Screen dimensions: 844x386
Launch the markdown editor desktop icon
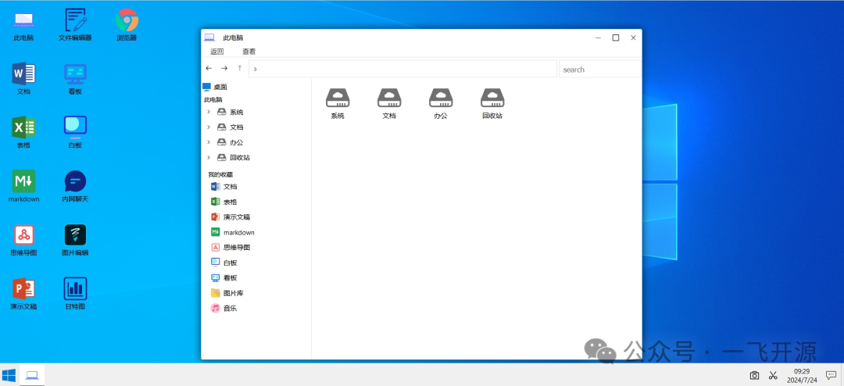(23, 182)
